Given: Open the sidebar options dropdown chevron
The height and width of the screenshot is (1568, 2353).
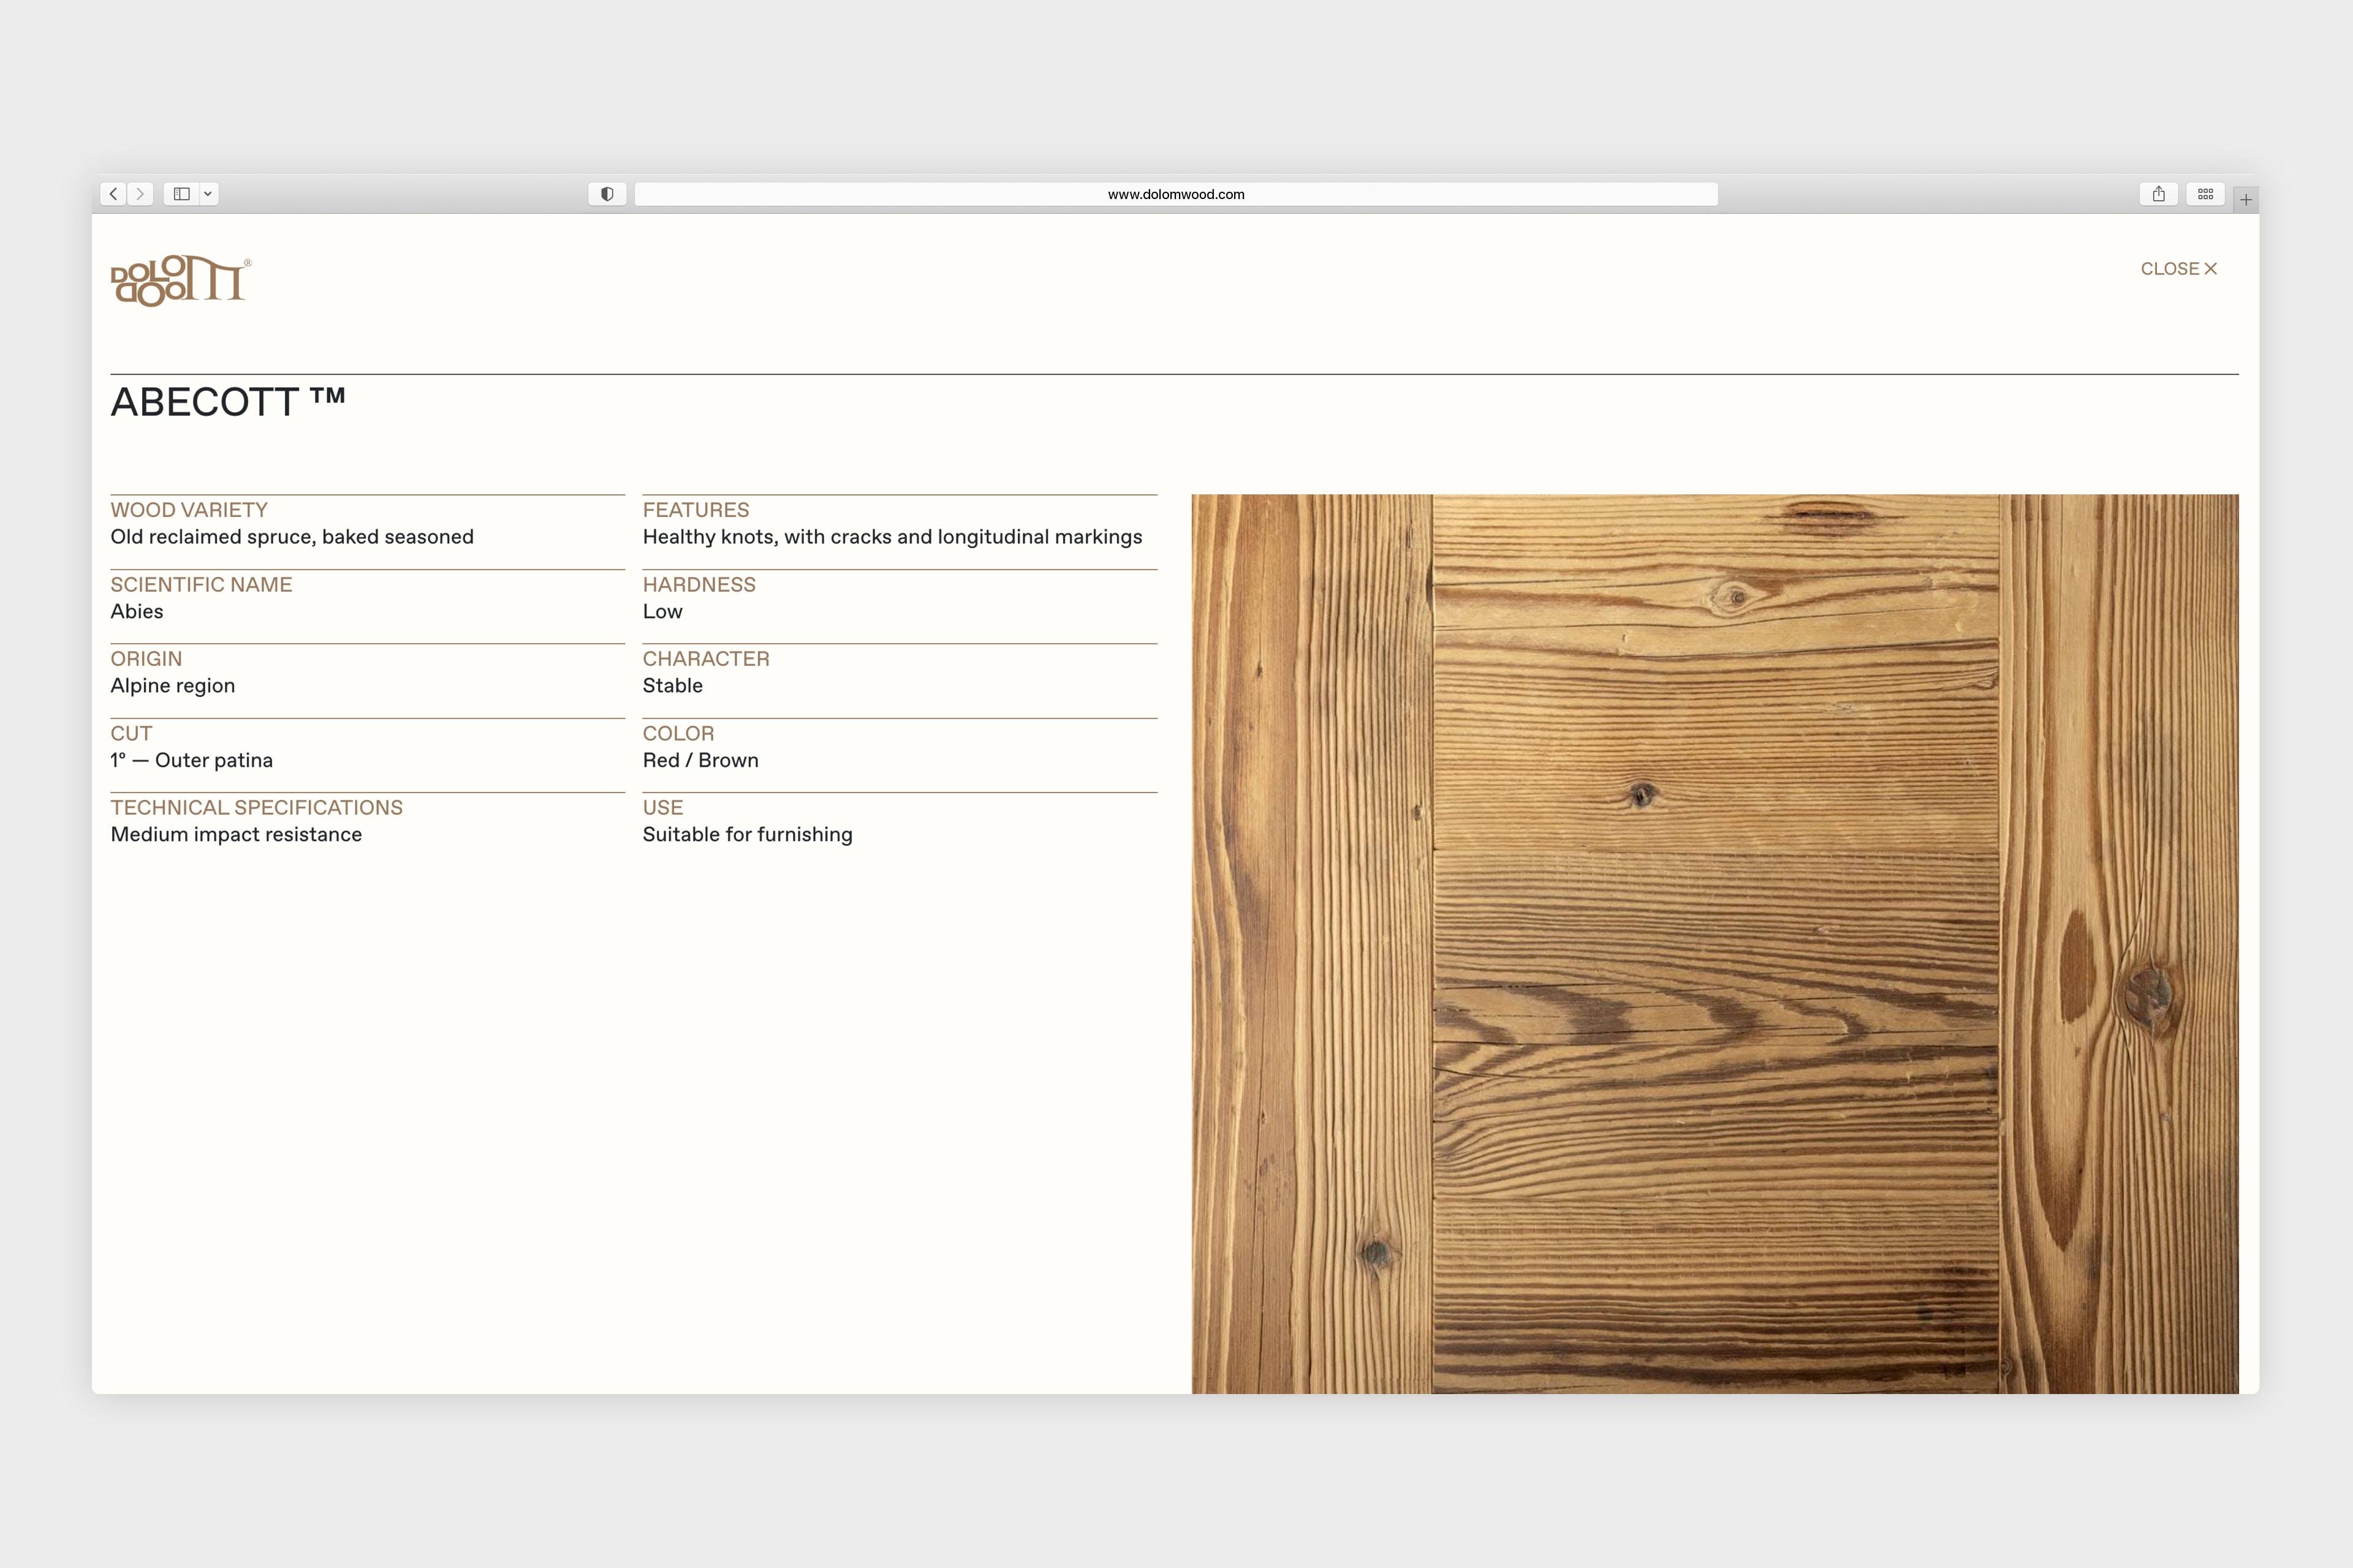Looking at the screenshot, I should [208, 194].
